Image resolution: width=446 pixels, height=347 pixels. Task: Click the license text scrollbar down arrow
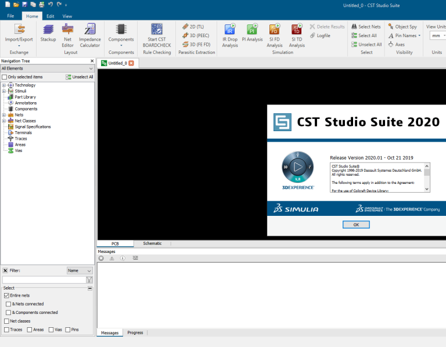427,189
